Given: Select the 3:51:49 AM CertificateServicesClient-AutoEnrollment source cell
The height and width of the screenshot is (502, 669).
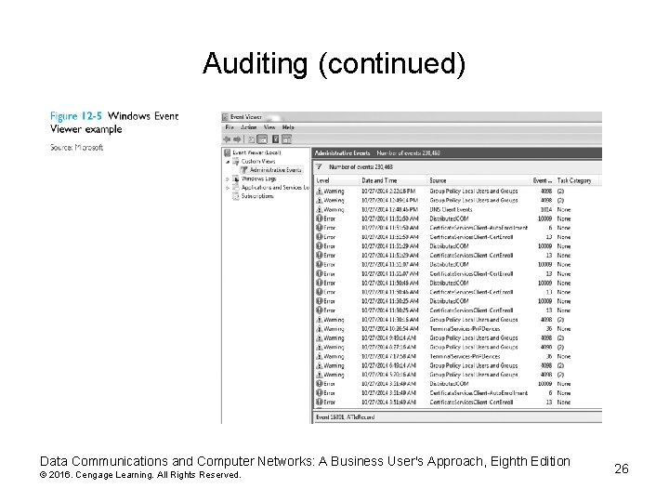Looking at the screenshot, I should [479, 392].
